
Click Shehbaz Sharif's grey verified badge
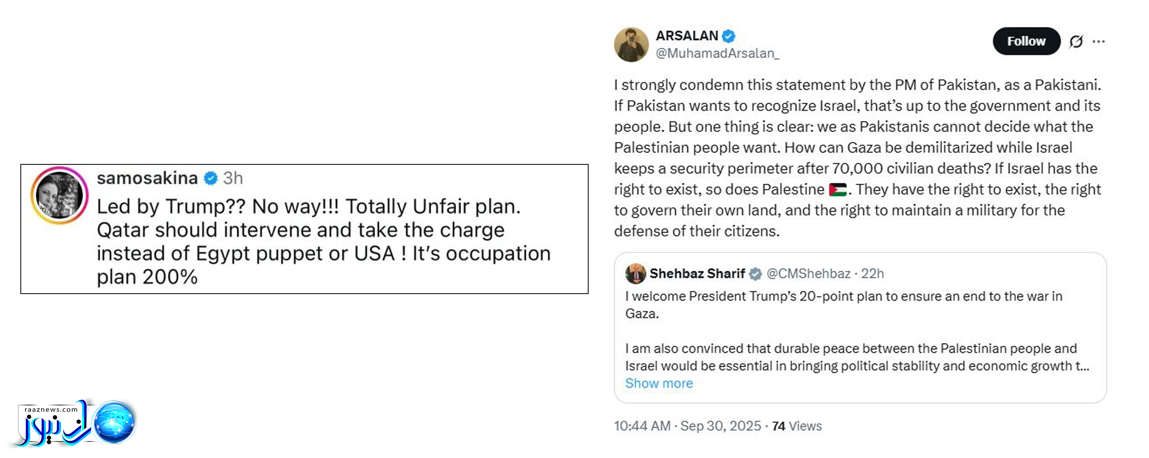tap(755, 274)
